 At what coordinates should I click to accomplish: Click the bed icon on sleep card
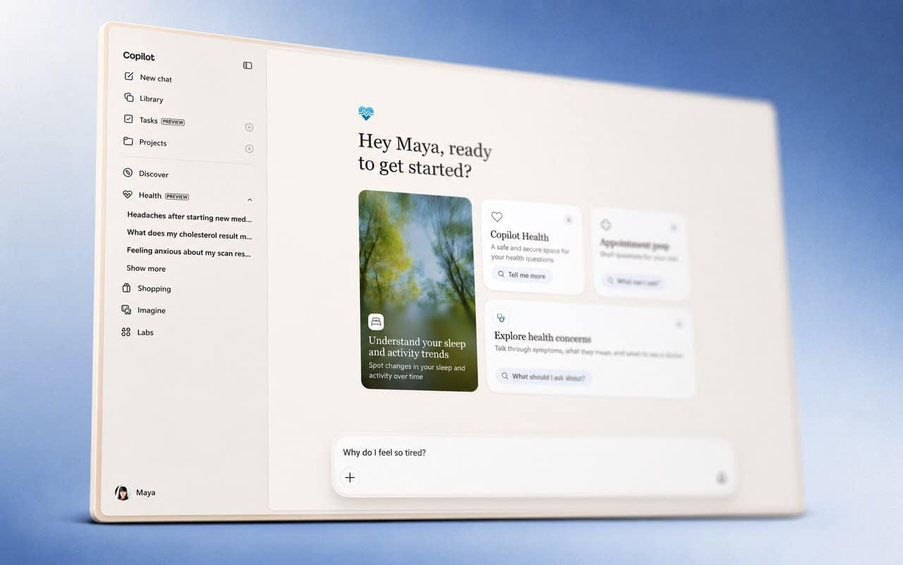coord(376,322)
